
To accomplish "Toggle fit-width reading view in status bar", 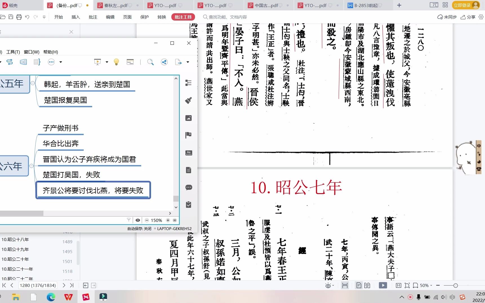I will (345, 286).
